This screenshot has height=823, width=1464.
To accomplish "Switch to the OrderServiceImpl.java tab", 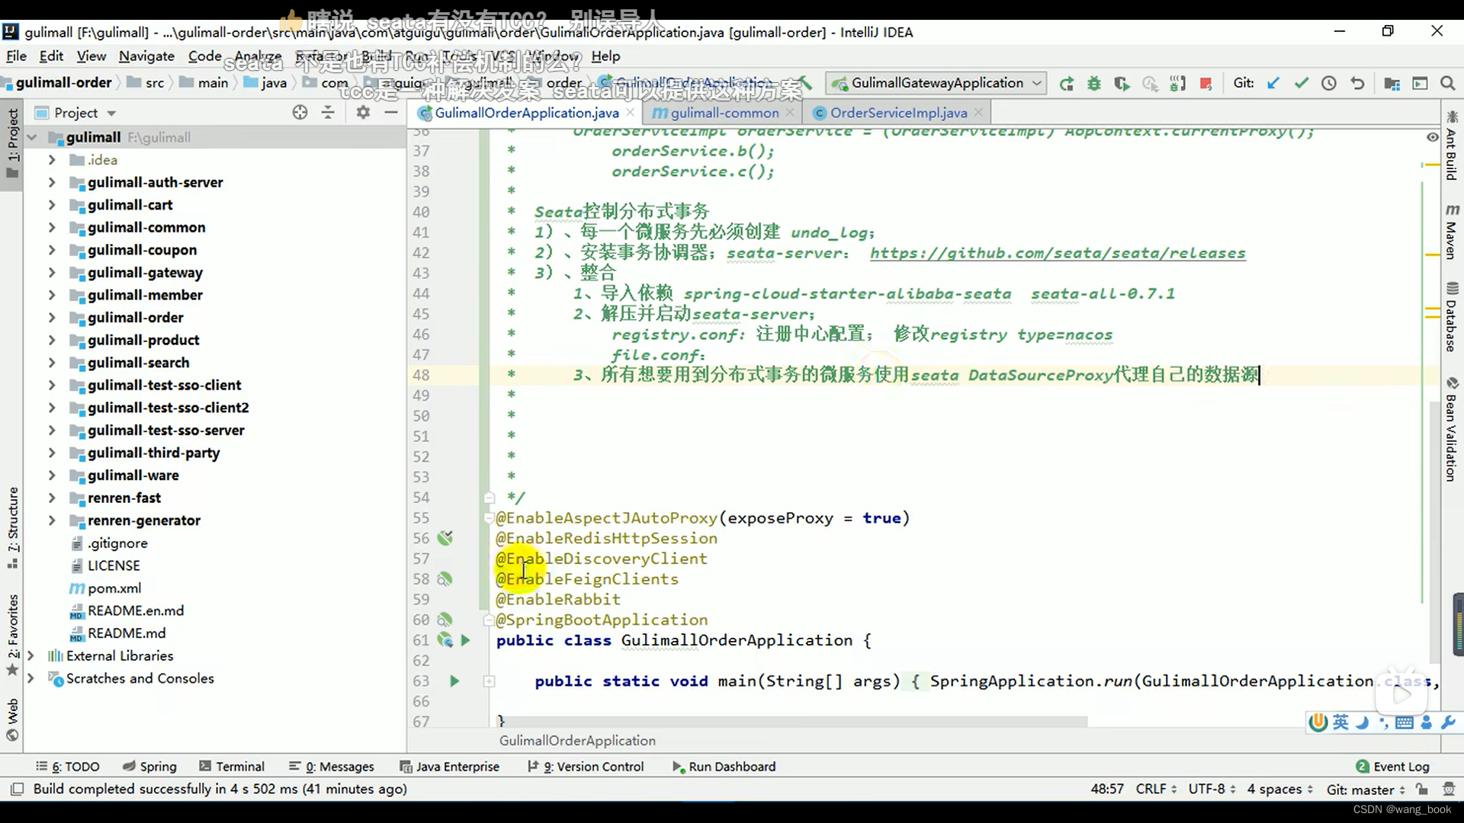I will coord(898,113).
